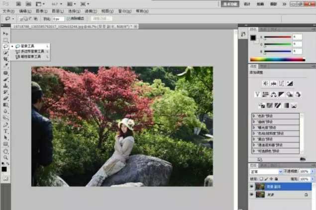
Task: Close the open document tab
Action: point(136,26)
